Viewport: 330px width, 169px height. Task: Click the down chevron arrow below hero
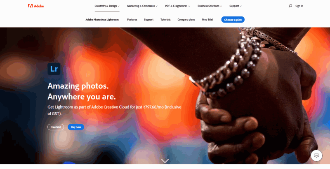pos(165,161)
